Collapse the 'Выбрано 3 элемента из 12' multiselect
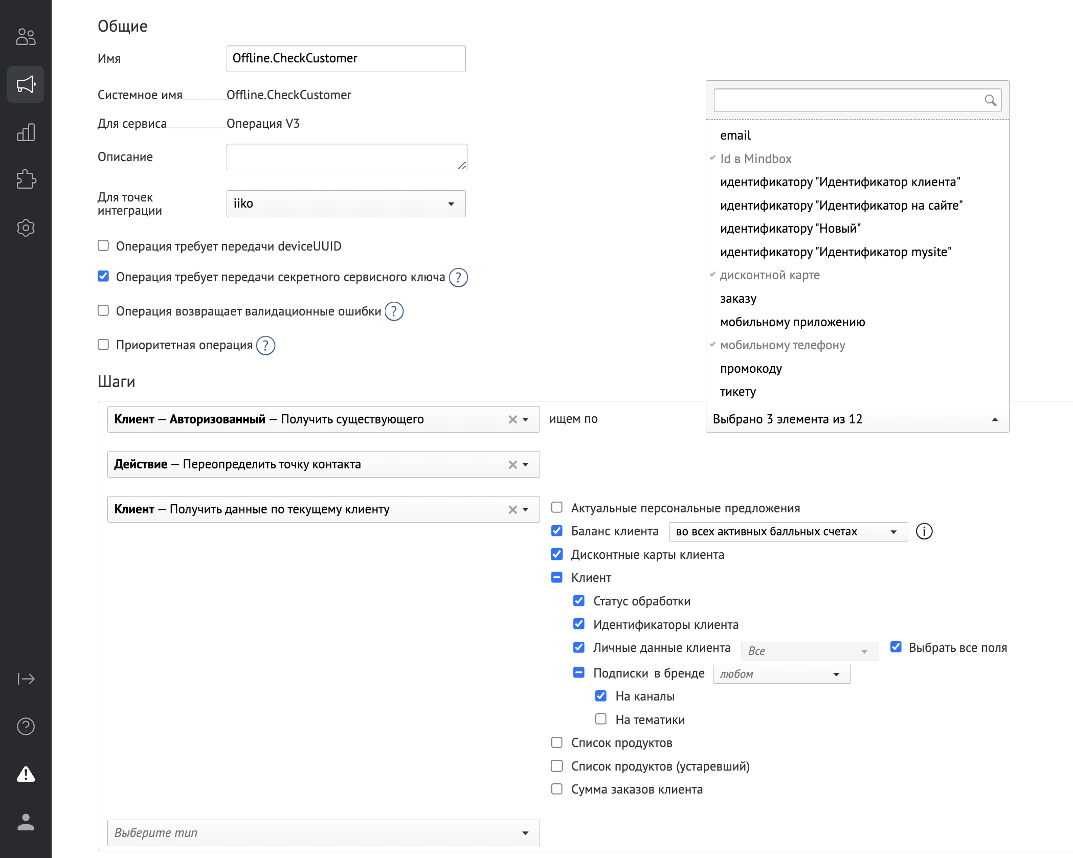1073x858 pixels. pos(857,419)
